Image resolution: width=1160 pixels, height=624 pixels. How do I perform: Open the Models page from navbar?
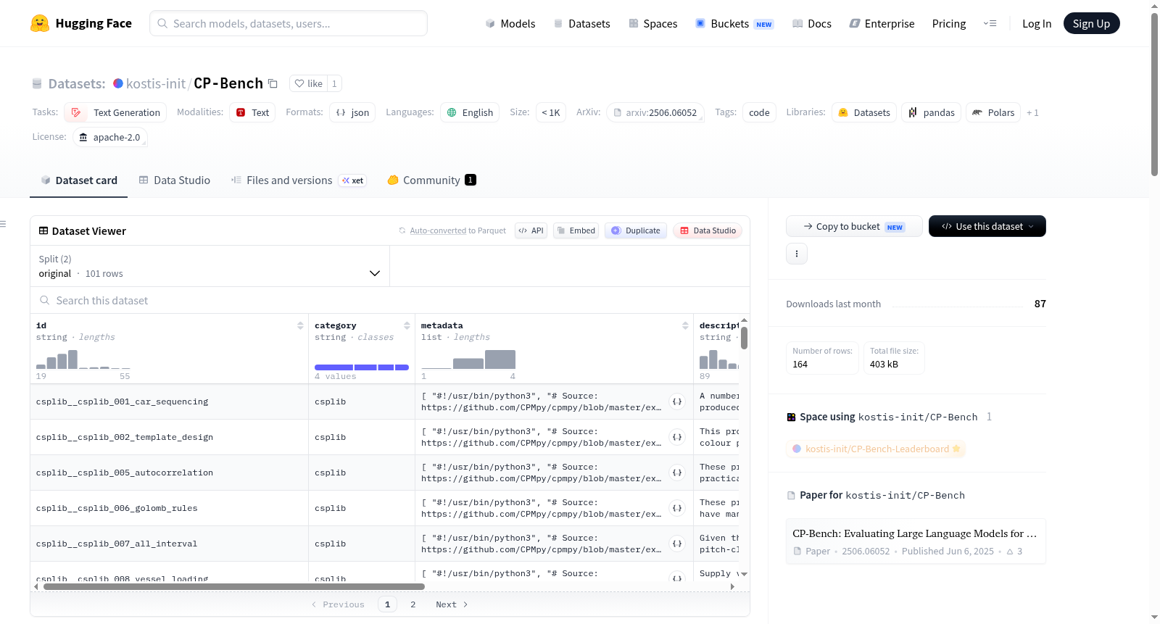tap(510, 24)
